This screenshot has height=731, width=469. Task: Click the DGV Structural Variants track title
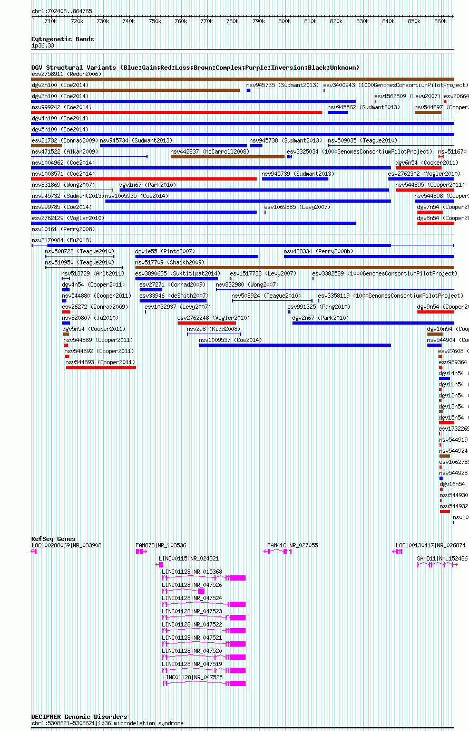tap(196, 68)
